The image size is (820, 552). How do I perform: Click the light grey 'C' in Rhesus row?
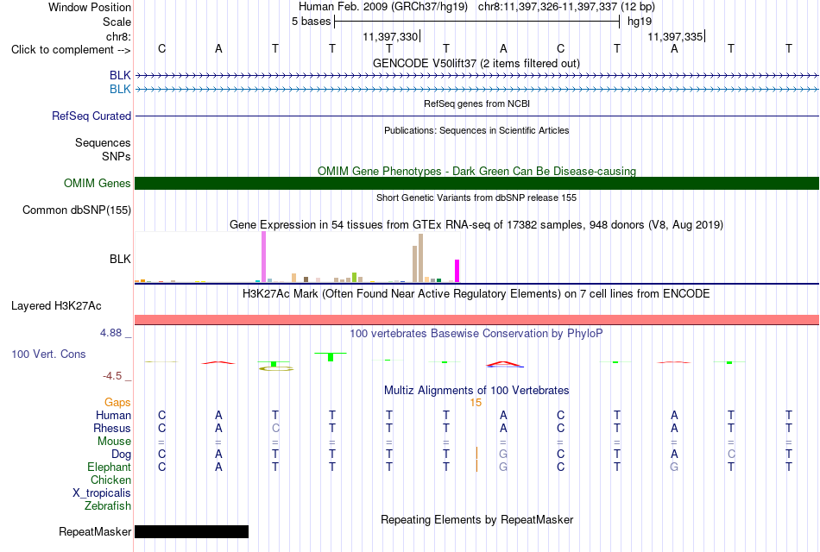tap(275, 429)
